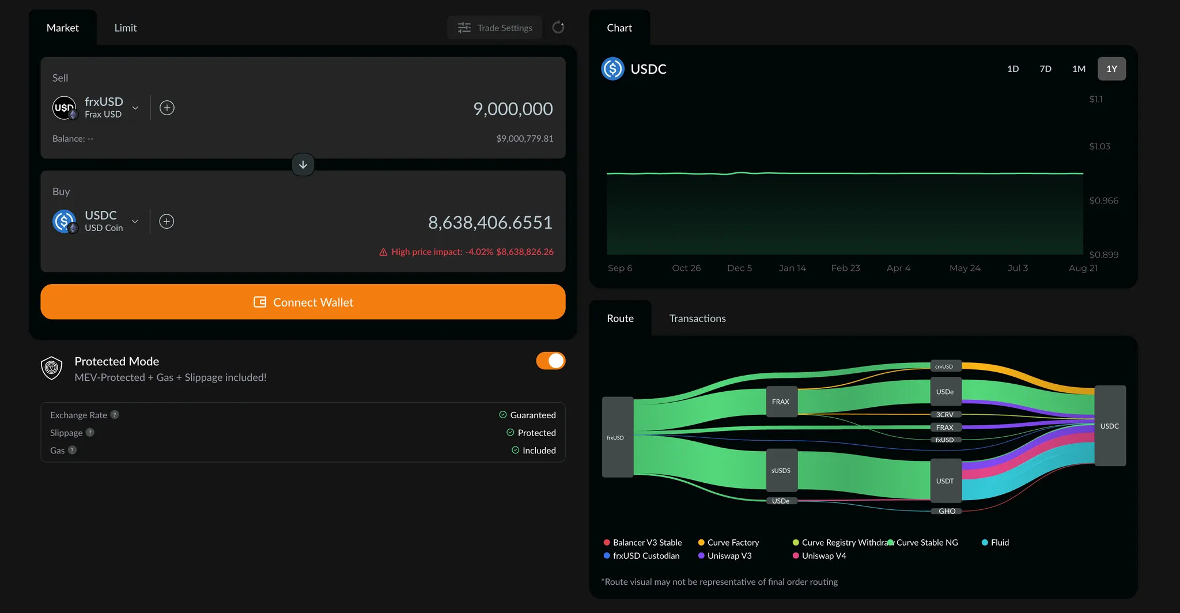Image resolution: width=1180 pixels, height=613 pixels.
Task: Expand the USDC buy token dropdown
Action: coord(135,221)
